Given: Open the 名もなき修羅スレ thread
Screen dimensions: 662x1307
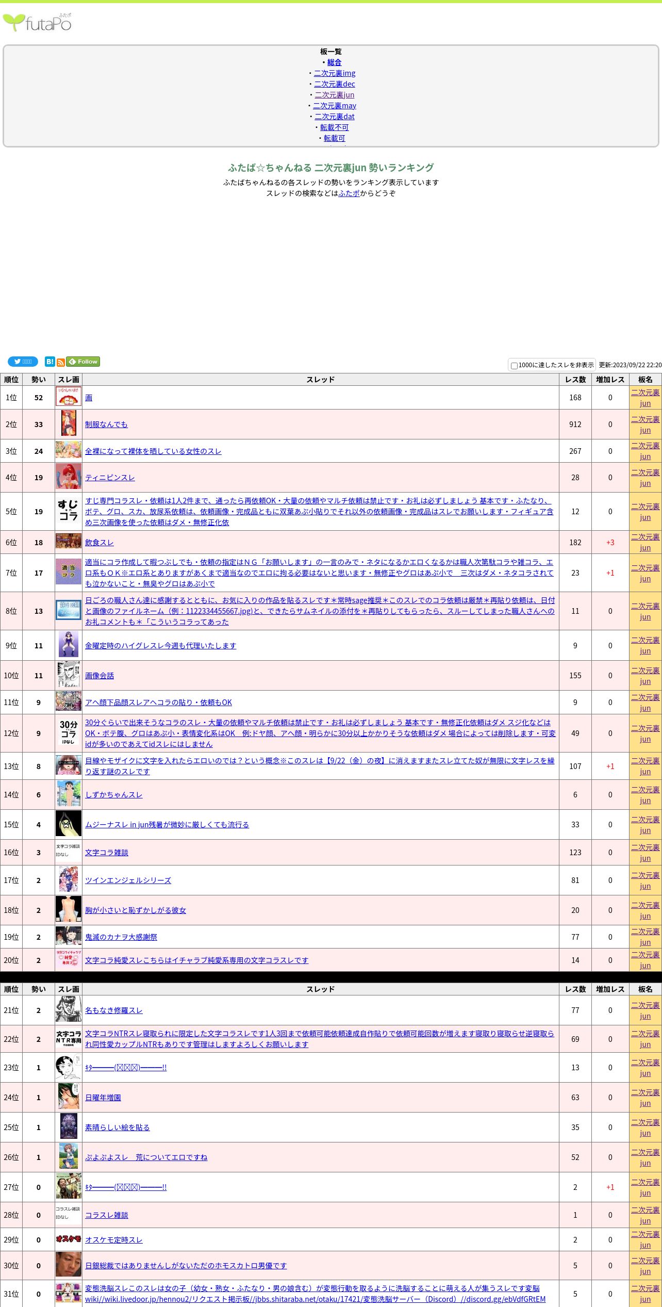Looking at the screenshot, I should tap(113, 1010).
